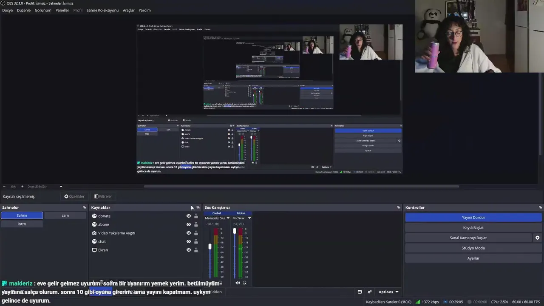
Task: Click the Özellikler button
Action: (74, 196)
